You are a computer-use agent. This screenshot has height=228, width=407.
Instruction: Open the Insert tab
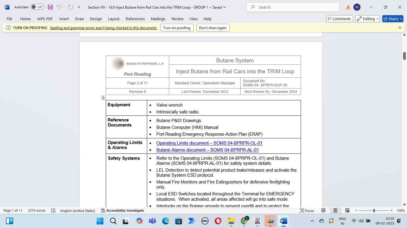tap(64, 19)
